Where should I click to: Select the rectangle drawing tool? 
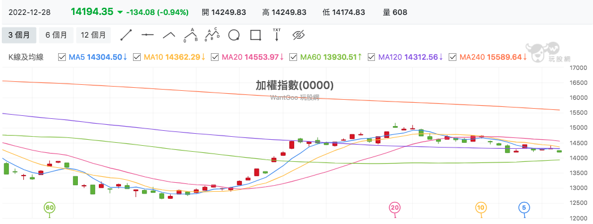pyautogui.click(x=256, y=35)
